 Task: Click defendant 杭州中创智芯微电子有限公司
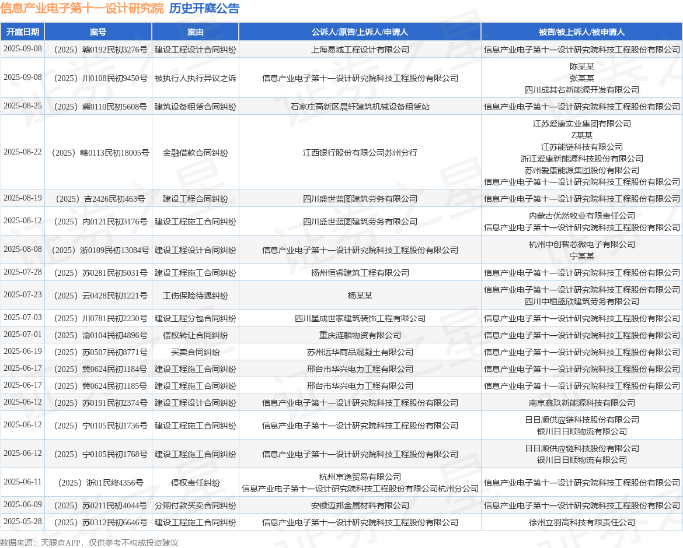tap(581, 244)
